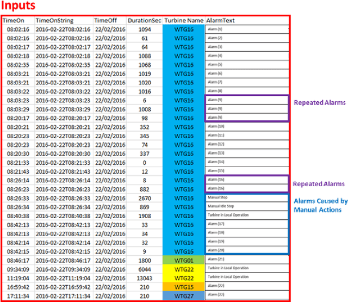This screenshot has width=348, height=302.
Task: Select the duration value 13043
Action: 145,278
